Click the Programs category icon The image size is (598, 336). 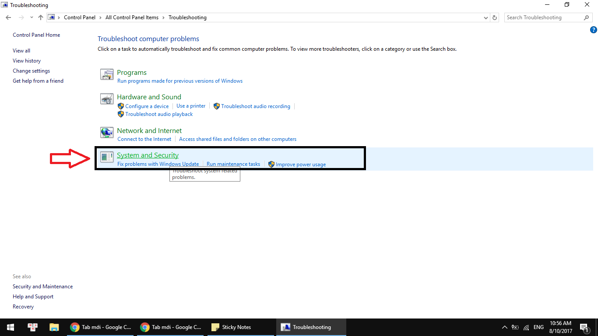(107, 75)
